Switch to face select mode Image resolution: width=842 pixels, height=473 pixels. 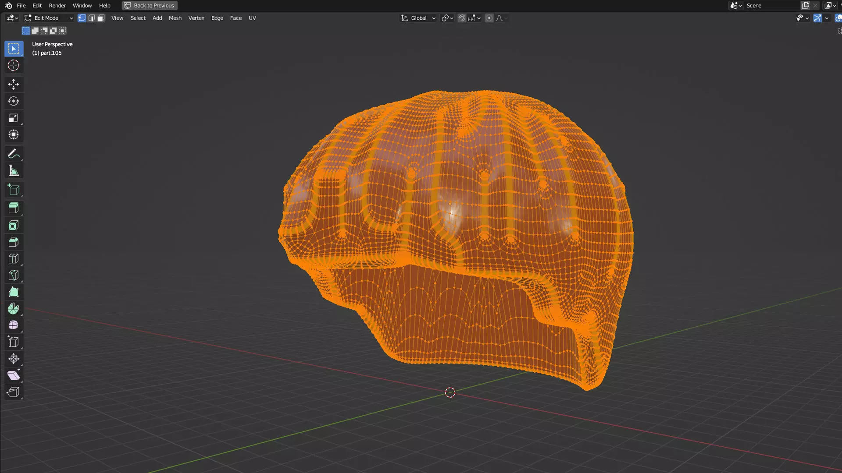pyautogui.click(x=101, y=18)
